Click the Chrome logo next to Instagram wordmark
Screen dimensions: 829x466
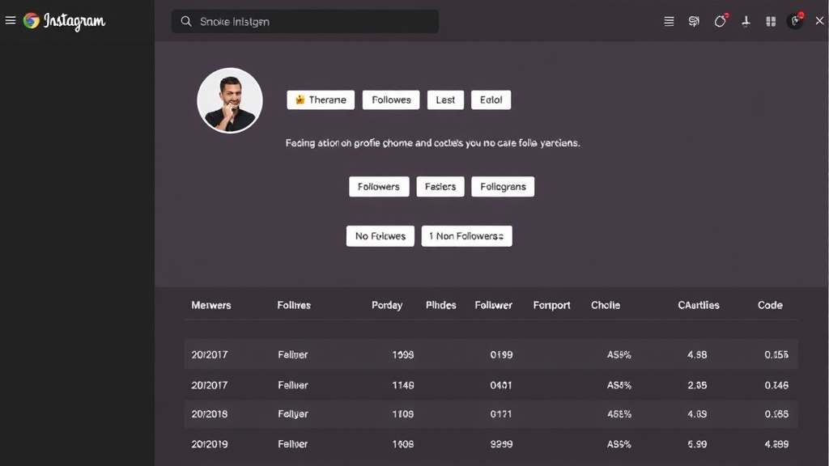tap(30, 22)
